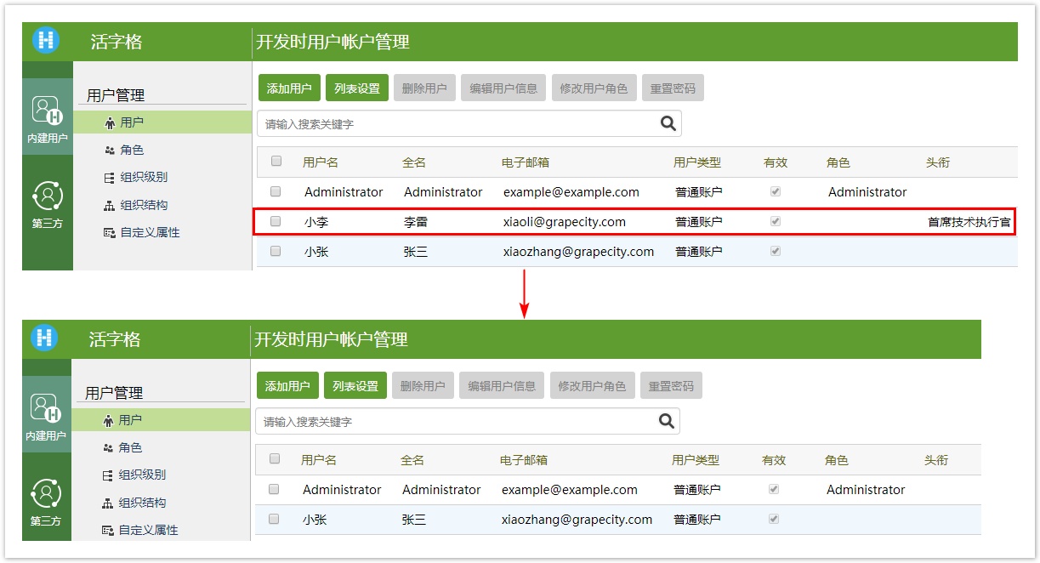The width and height of the screenshot is (1040, 563).
Task: Select 自定义属性 in the upper panel's menu
Action: point(150,232)
